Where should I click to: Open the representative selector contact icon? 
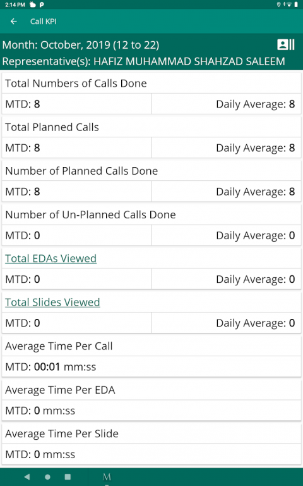[x=286, y=45]
